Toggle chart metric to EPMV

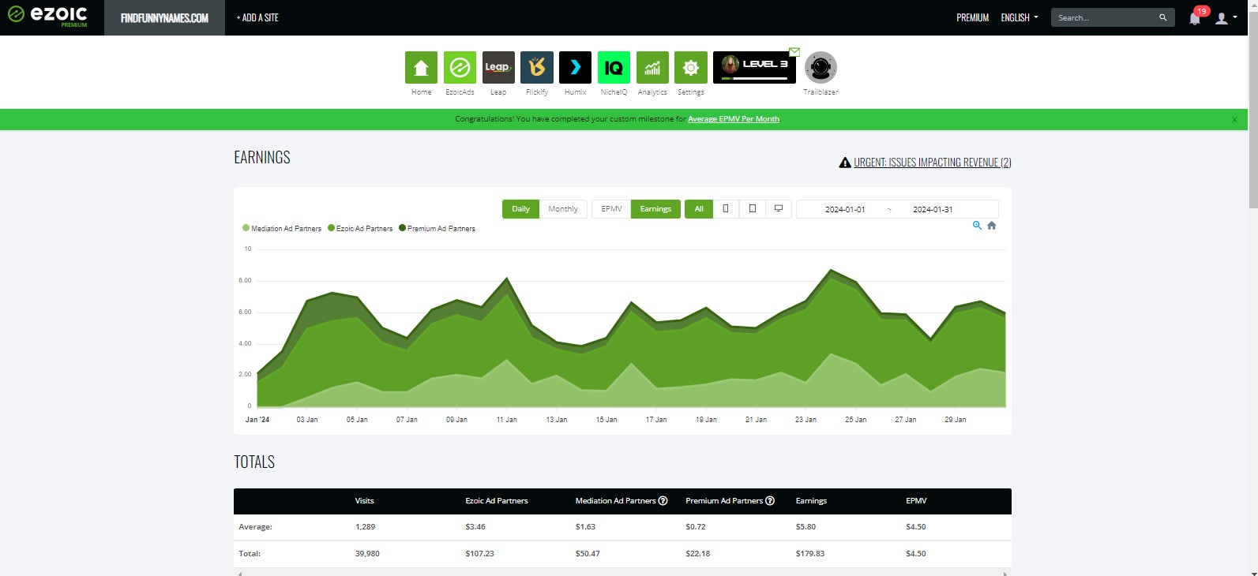pyautogui.click(x=611, y=209)
